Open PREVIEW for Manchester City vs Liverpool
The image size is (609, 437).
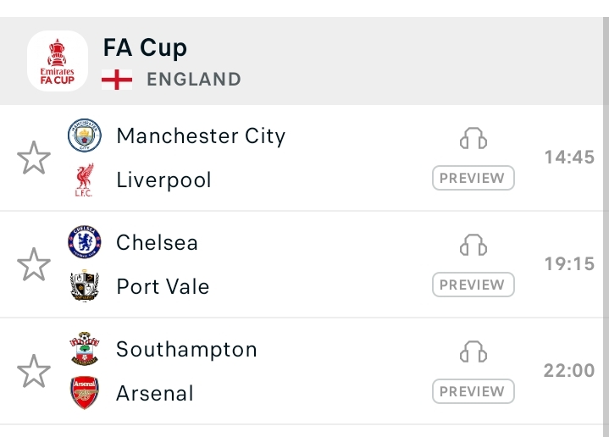(473, 179)
